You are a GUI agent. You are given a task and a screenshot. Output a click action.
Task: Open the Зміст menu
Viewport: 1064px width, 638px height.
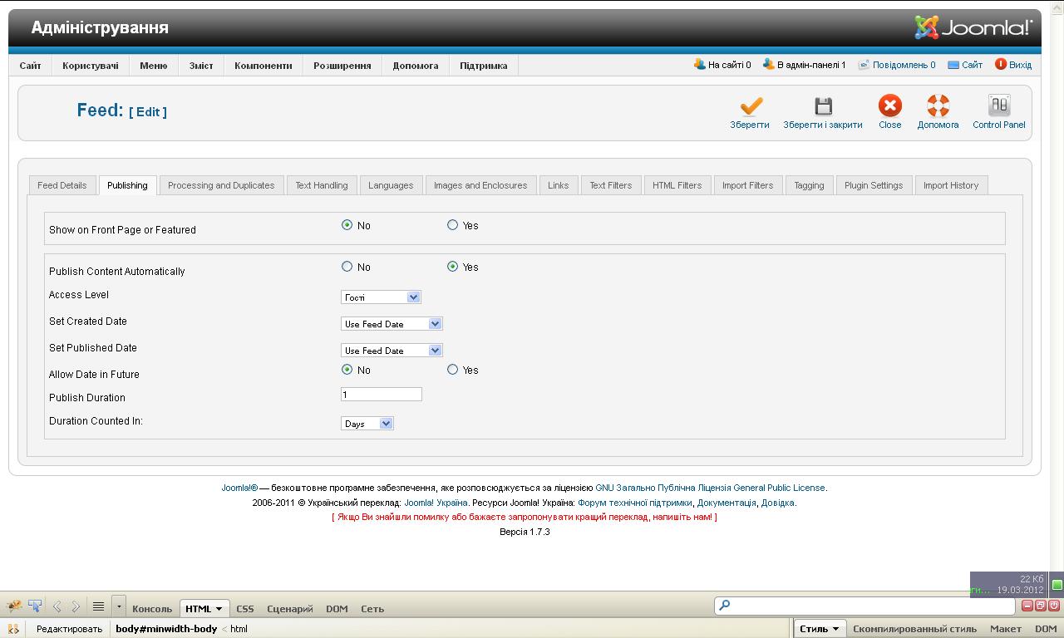pos(201,66)
